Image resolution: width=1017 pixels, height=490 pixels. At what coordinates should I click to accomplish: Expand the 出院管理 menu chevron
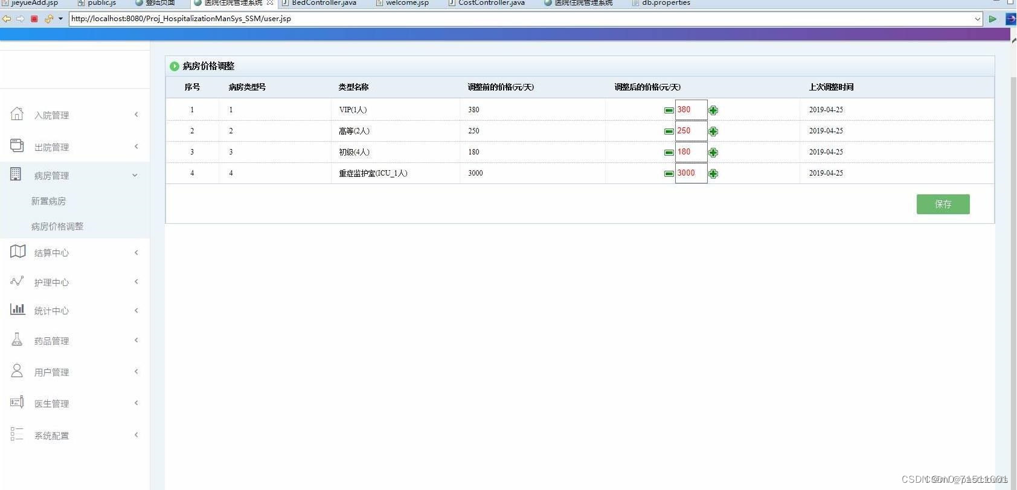(136, 146)
